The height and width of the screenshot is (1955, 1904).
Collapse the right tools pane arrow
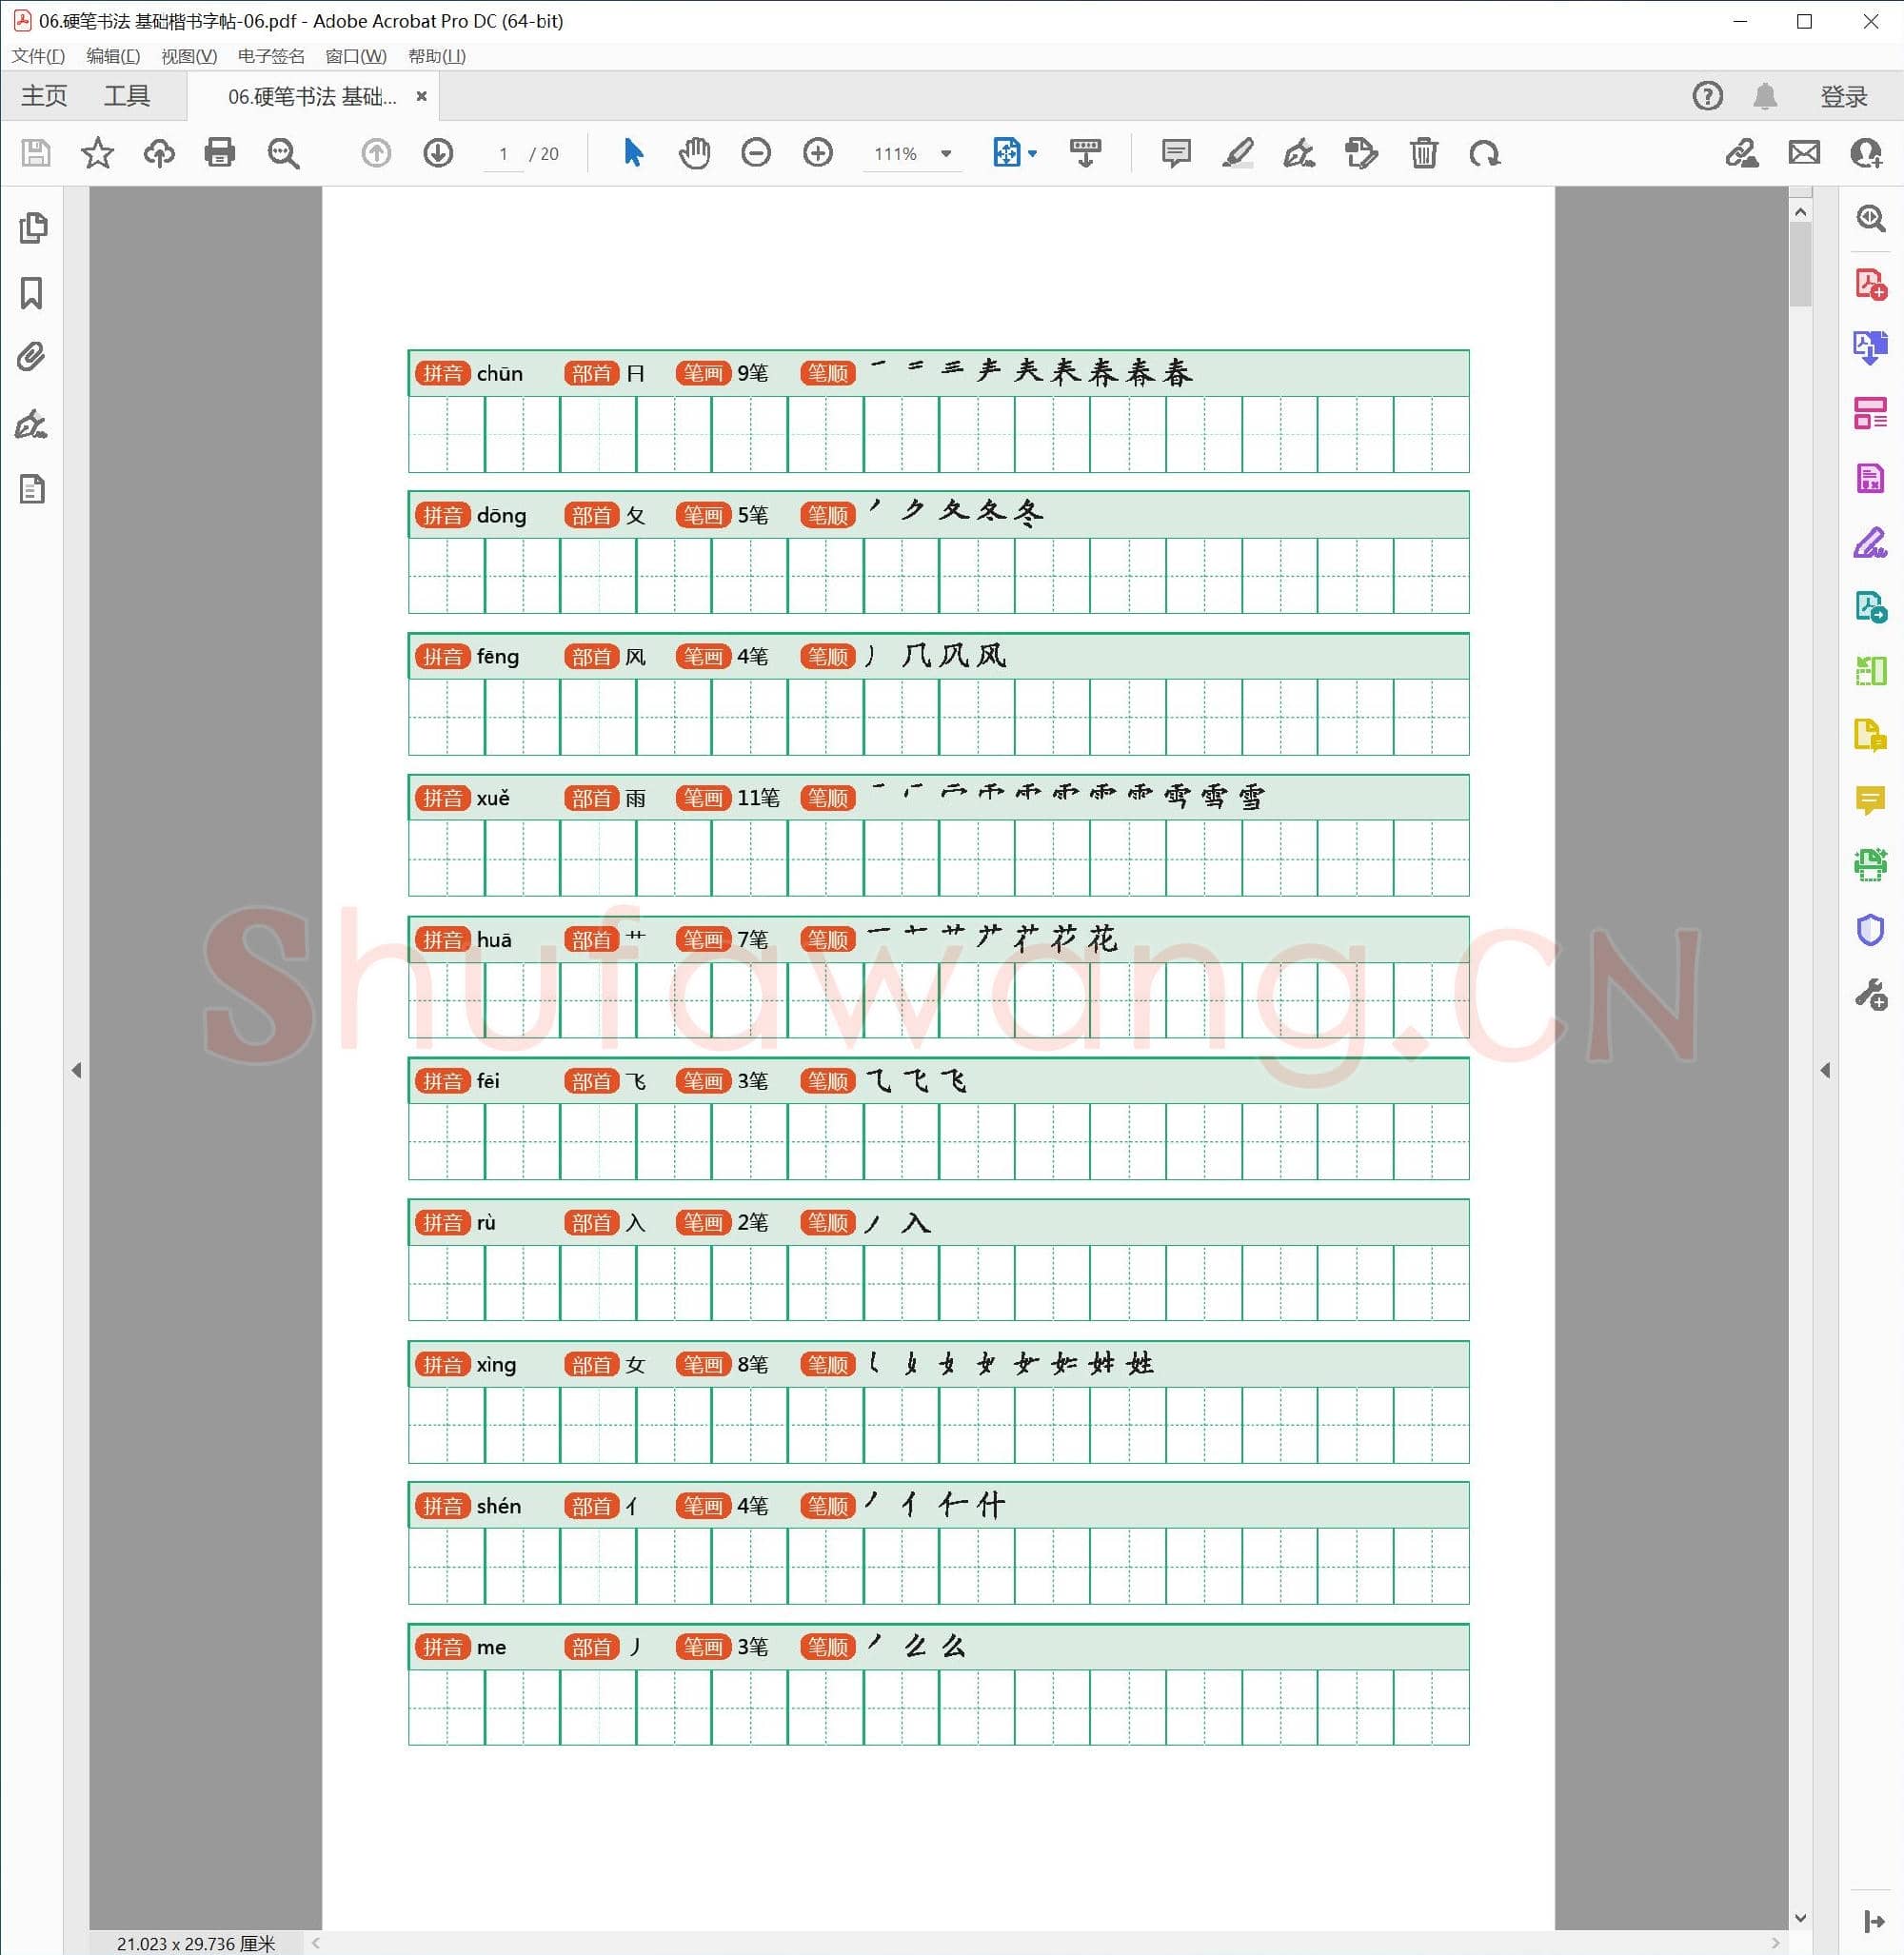[1825, 1070]
